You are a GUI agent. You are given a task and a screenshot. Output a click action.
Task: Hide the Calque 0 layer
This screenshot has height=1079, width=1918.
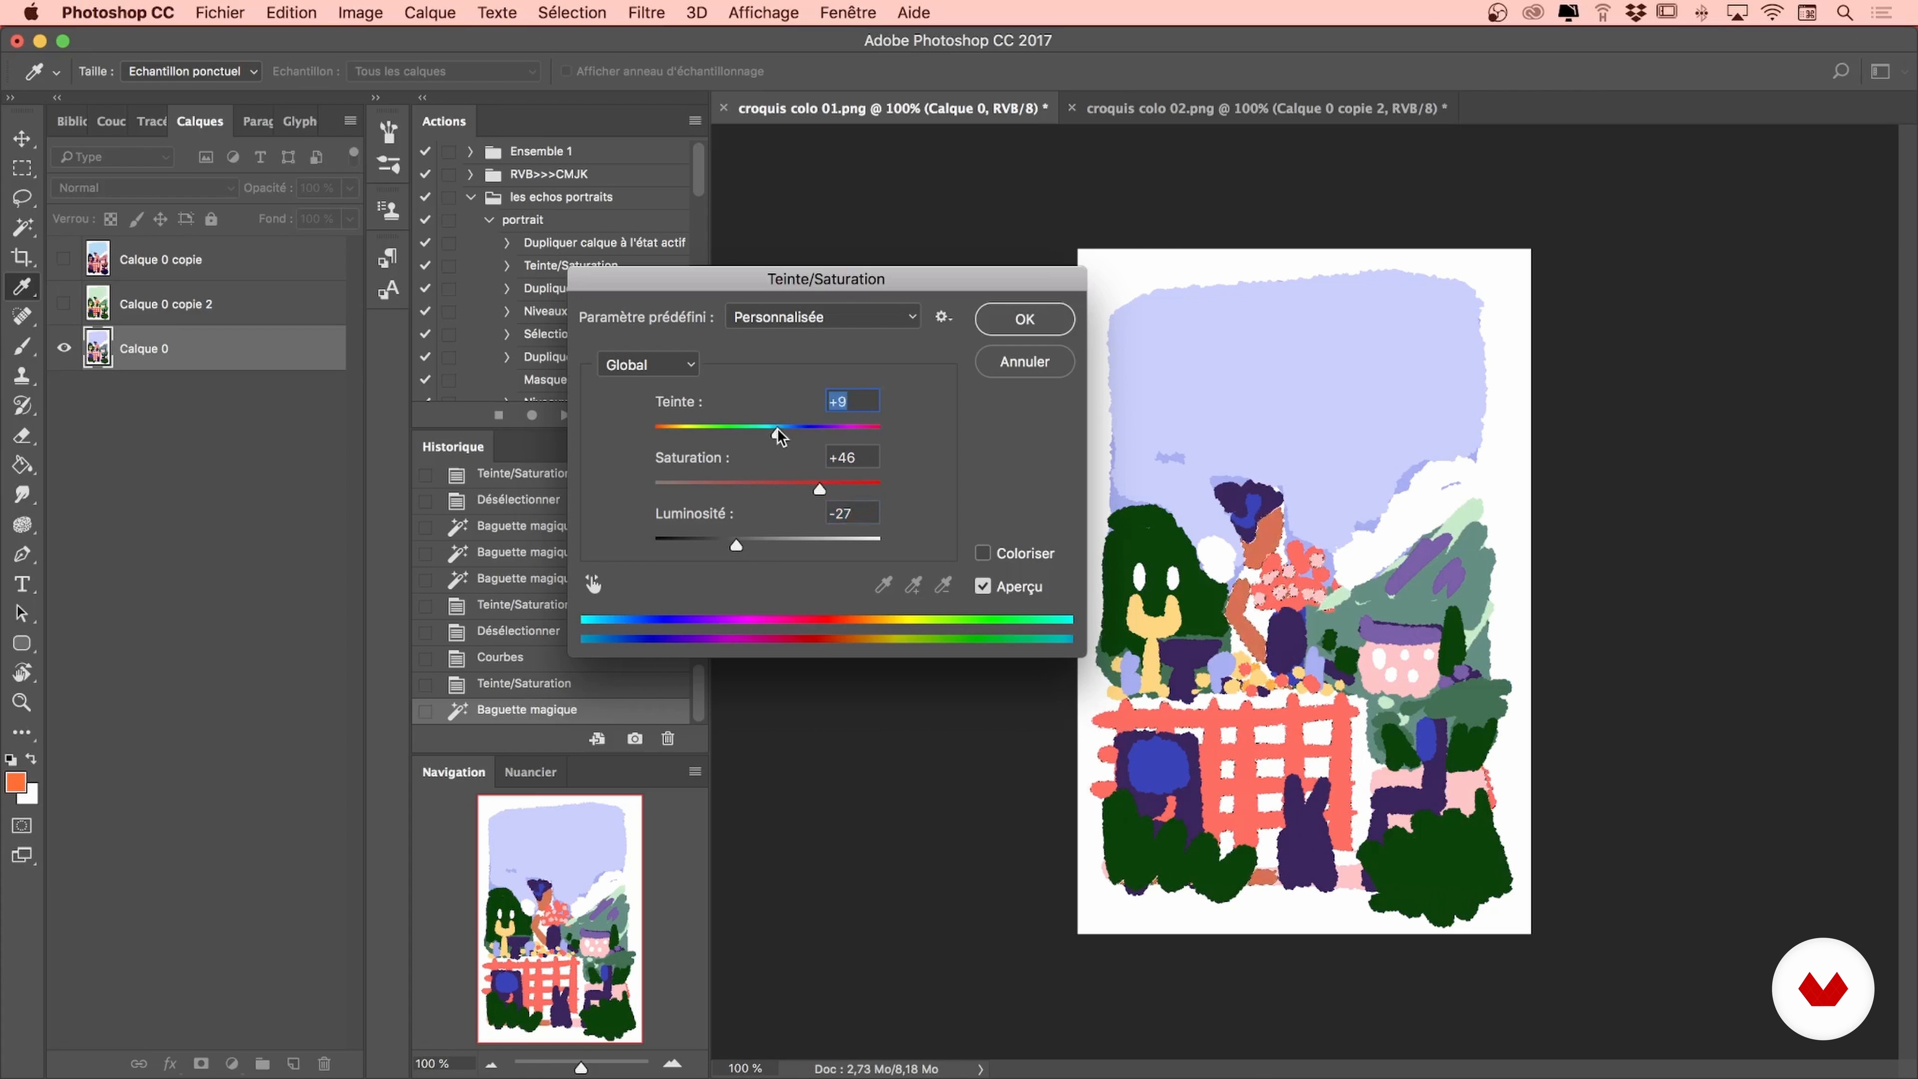64,348
